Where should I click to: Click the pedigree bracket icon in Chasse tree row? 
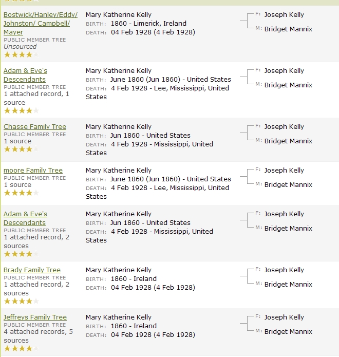click(247, 134)
